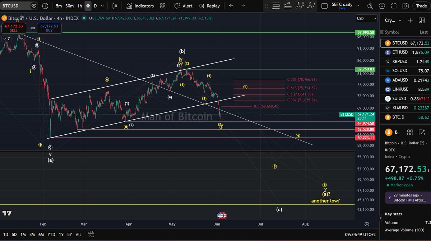Set date range to YTD
The width and height of the screenshot is (431, 241).
tap(51, 235)
